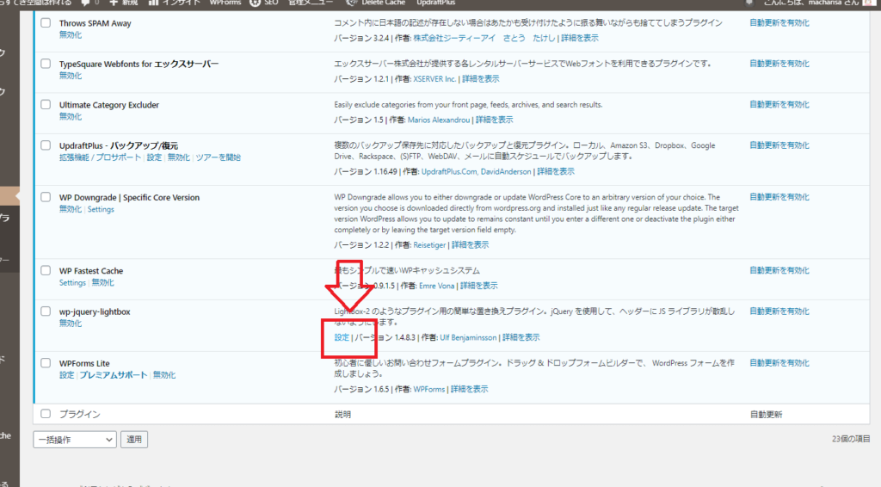Open 詳細を表示 for WP Fastest Cache

click(478, 286)
